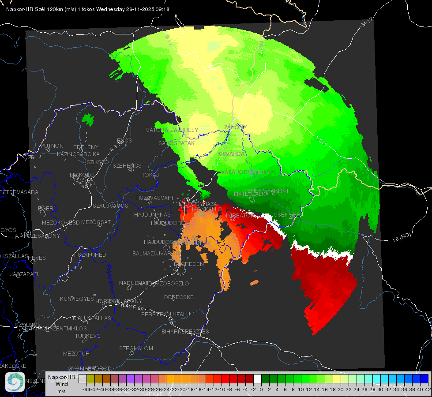Click the SZERENCS town label
Image resolution: width=432 pixels, height=397 pixels.
pos(127,165)
